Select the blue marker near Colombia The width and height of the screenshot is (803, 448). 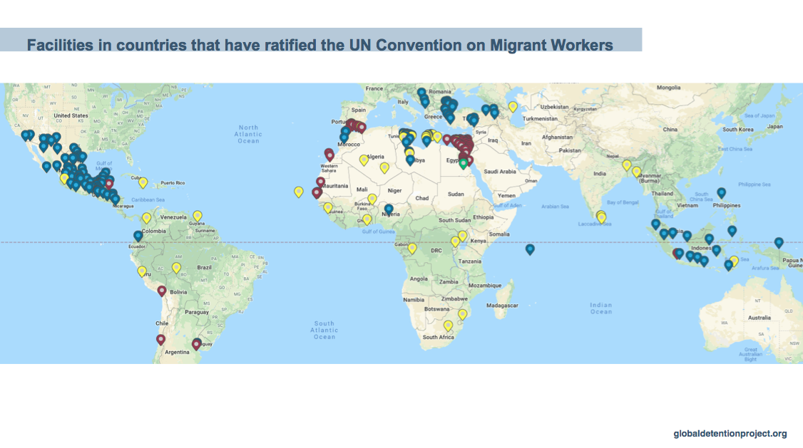(137, 236)
